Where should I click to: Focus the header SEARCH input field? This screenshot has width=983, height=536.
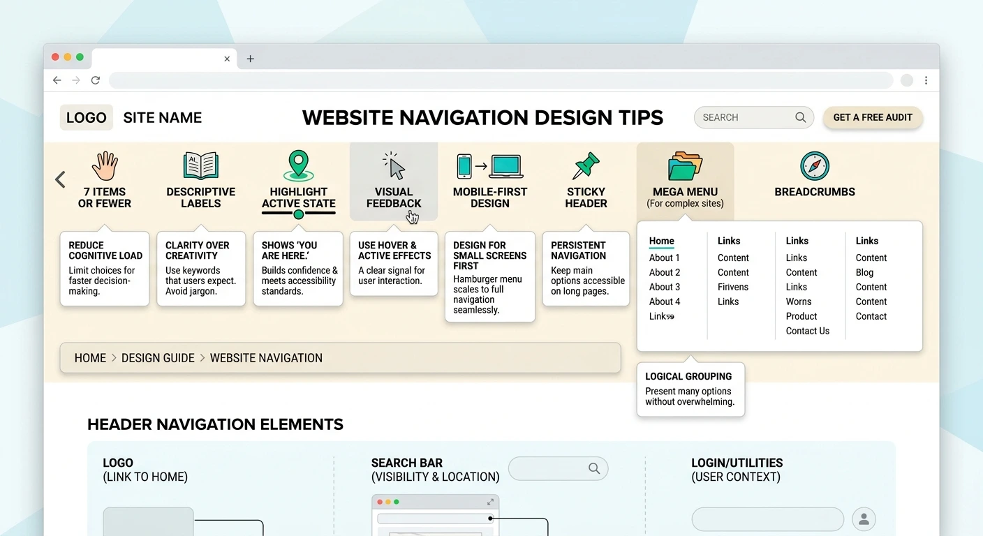[x=754, y=117]
